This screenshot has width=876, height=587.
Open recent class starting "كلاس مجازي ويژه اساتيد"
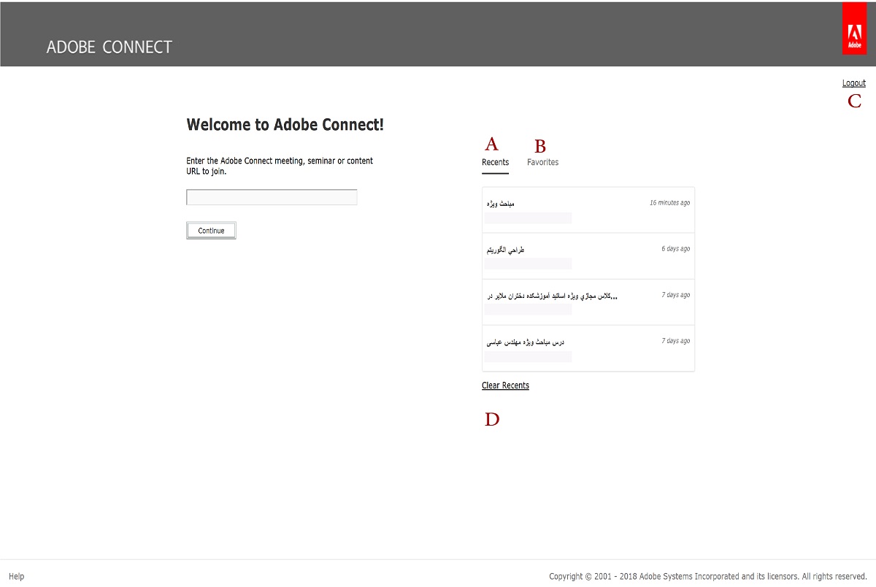(553, 296)
